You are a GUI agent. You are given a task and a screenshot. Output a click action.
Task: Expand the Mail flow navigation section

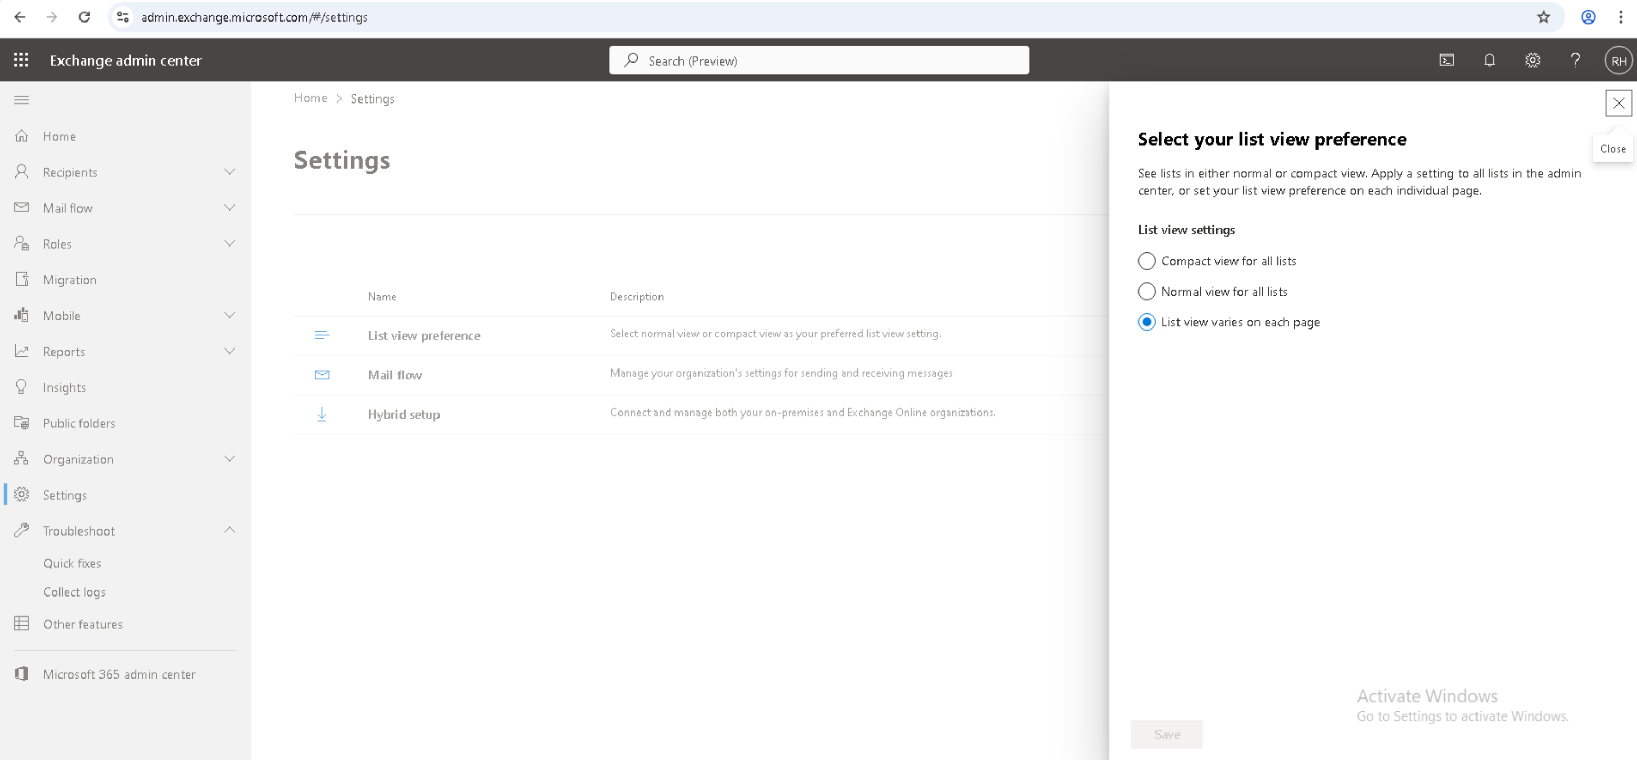229,208
